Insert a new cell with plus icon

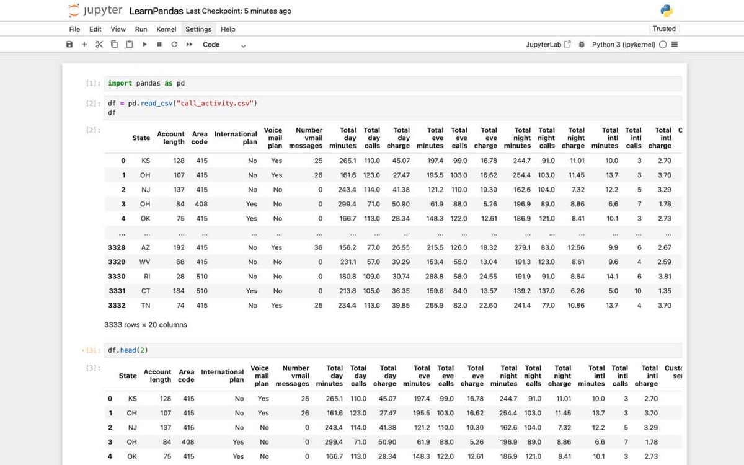[84, 45]
